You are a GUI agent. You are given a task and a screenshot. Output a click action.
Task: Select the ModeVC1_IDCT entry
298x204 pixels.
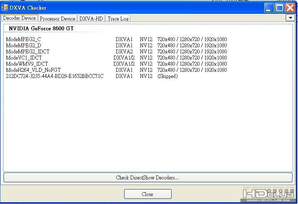(24, 58)
